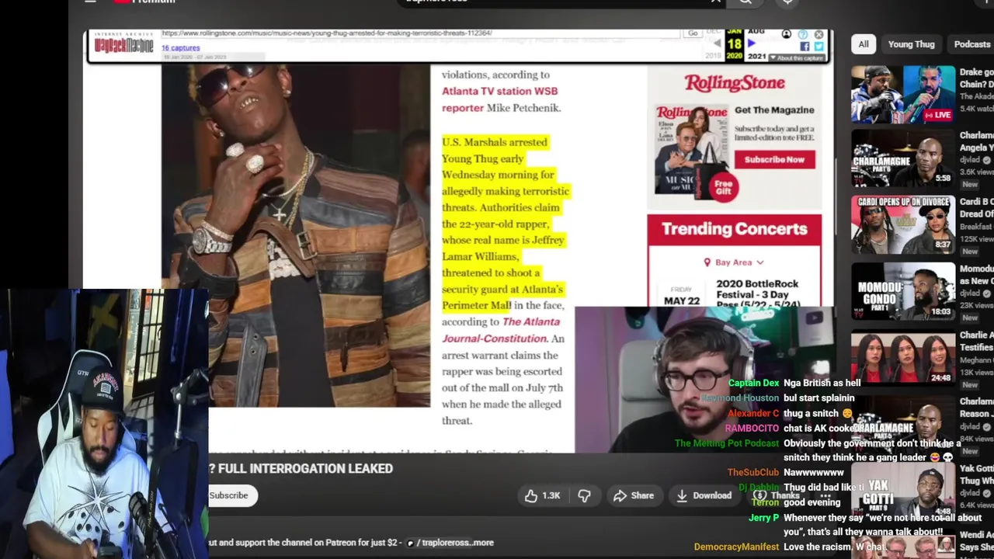The width and height of the screenshot is (994, 559).
Task: Select the Young Thug filter chip
Action: point(911,44)
